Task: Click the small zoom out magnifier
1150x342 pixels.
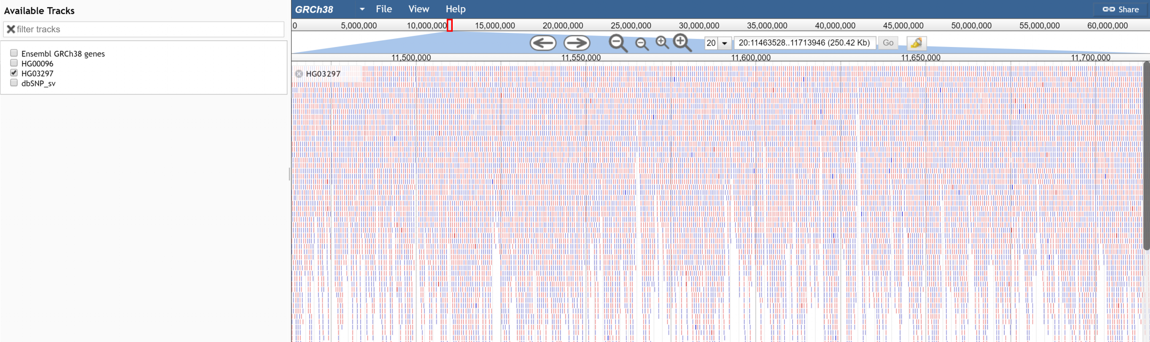Action: point(642,44)
